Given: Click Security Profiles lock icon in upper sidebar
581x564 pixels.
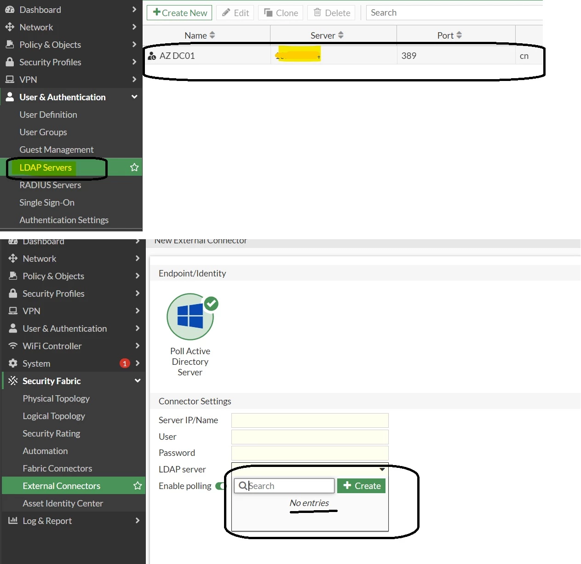Looking at the screenshot, I should tap(10, 62).
